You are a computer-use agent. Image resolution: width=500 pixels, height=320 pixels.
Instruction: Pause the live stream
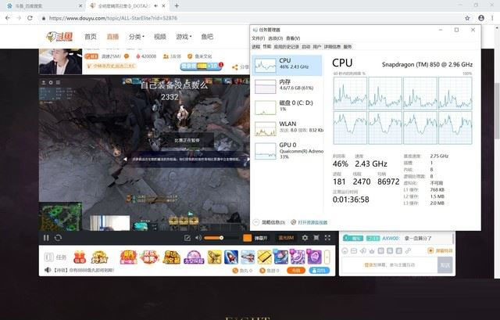click(46, 238)
